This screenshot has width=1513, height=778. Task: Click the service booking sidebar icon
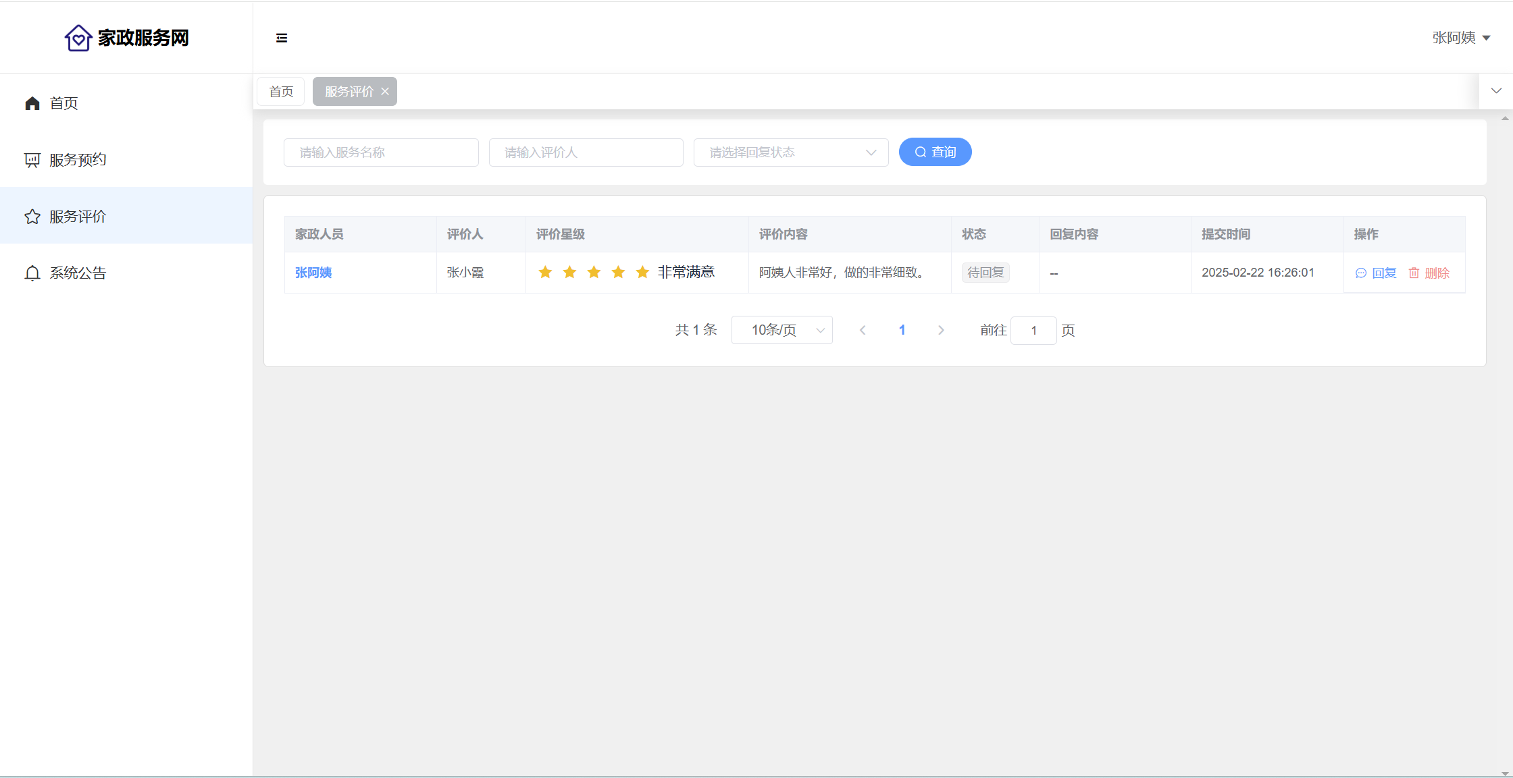[32, 160]
